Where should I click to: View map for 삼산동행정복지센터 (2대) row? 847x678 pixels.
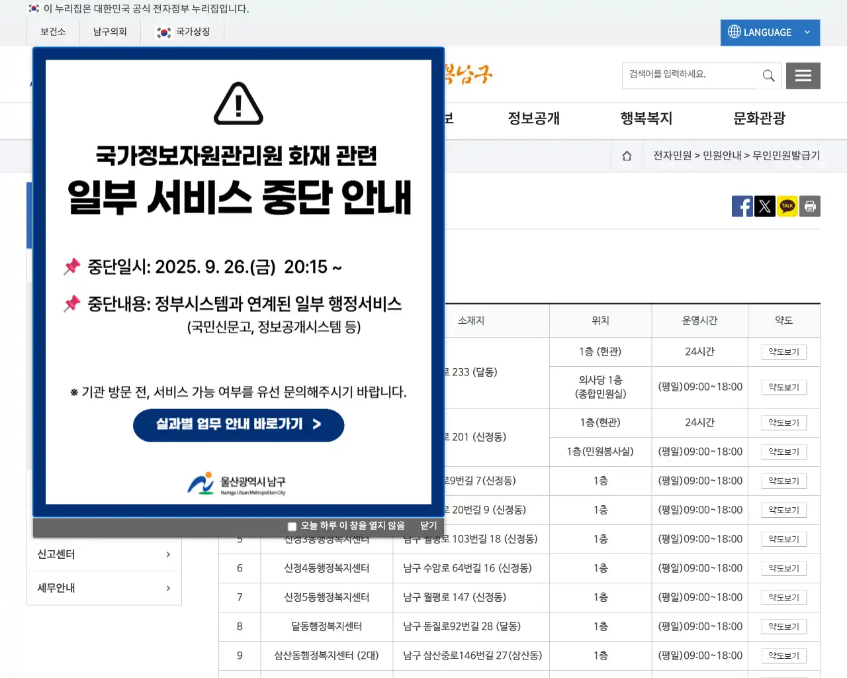point(783,656)
